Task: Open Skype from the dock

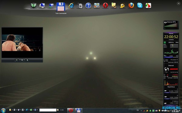Action: pos(140,5)
